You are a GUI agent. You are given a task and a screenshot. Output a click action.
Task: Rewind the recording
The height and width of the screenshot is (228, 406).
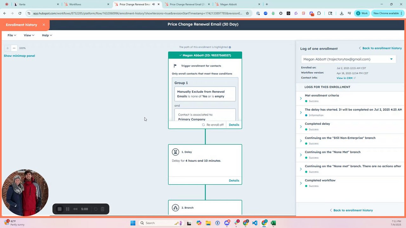[x=75, y=209]
